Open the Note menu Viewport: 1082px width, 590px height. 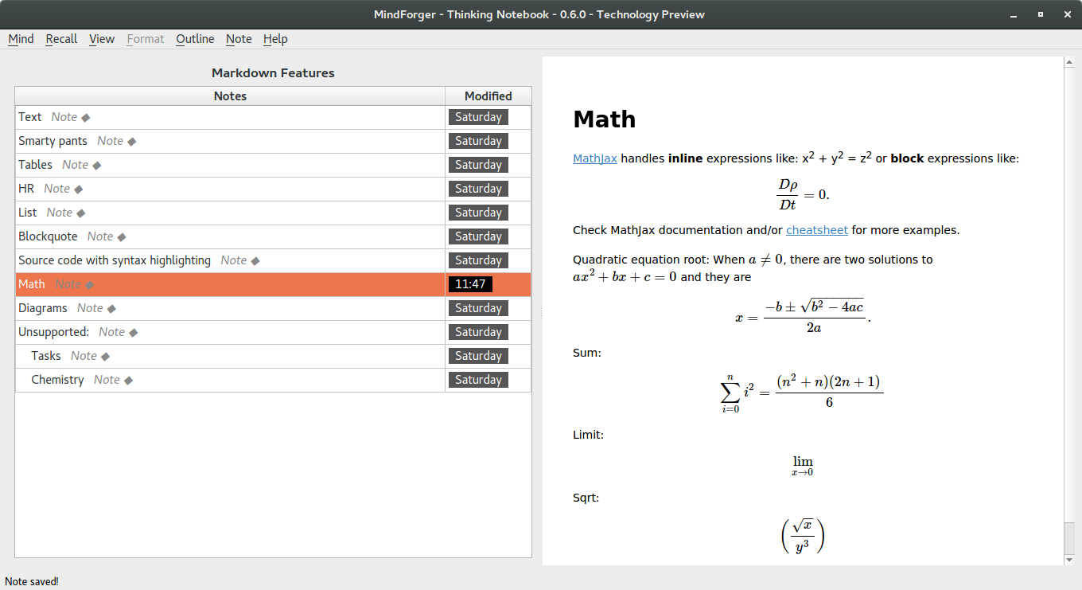pyautogui.click(x=239, y=39)
